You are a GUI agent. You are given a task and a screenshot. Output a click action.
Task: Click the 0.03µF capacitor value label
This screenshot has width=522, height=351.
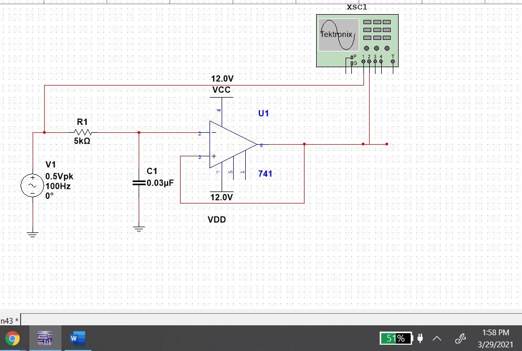[x=160, y=183]
